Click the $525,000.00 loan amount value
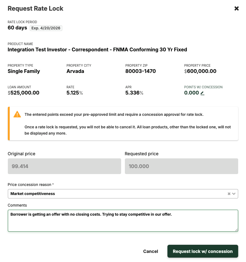246x262 pixels. coord(23,93)
